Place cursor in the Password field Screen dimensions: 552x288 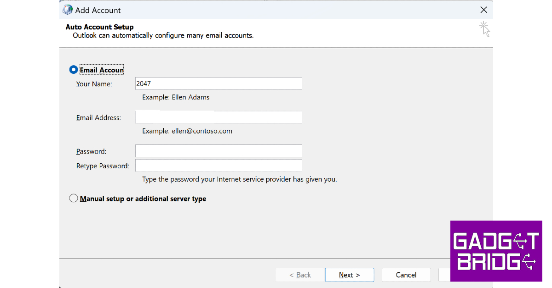click(x=218, y=151)
